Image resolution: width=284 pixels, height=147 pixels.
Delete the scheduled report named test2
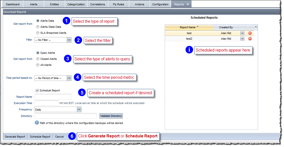(x=250, y=39)
